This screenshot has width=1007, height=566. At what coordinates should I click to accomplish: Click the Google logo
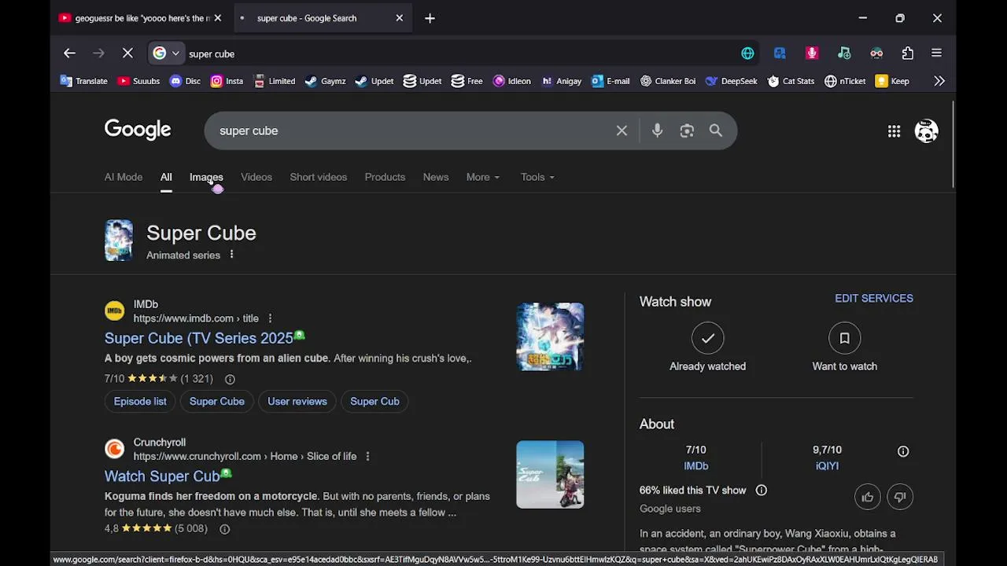pos(138,130)
